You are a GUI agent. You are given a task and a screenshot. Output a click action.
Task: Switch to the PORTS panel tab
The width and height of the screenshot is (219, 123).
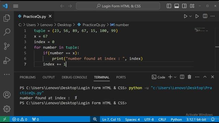coord(121,77)
